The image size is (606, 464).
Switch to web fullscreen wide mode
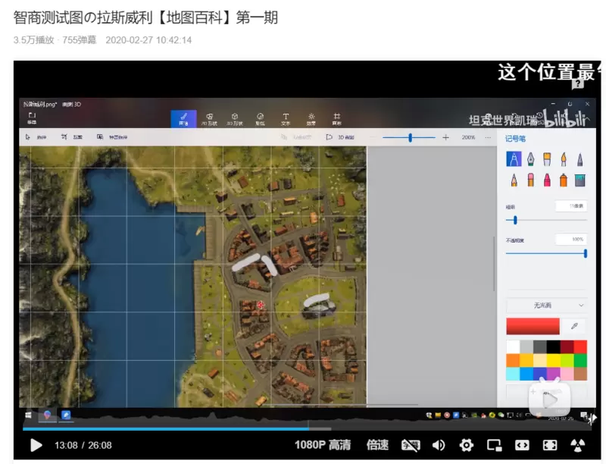[522, 445]
